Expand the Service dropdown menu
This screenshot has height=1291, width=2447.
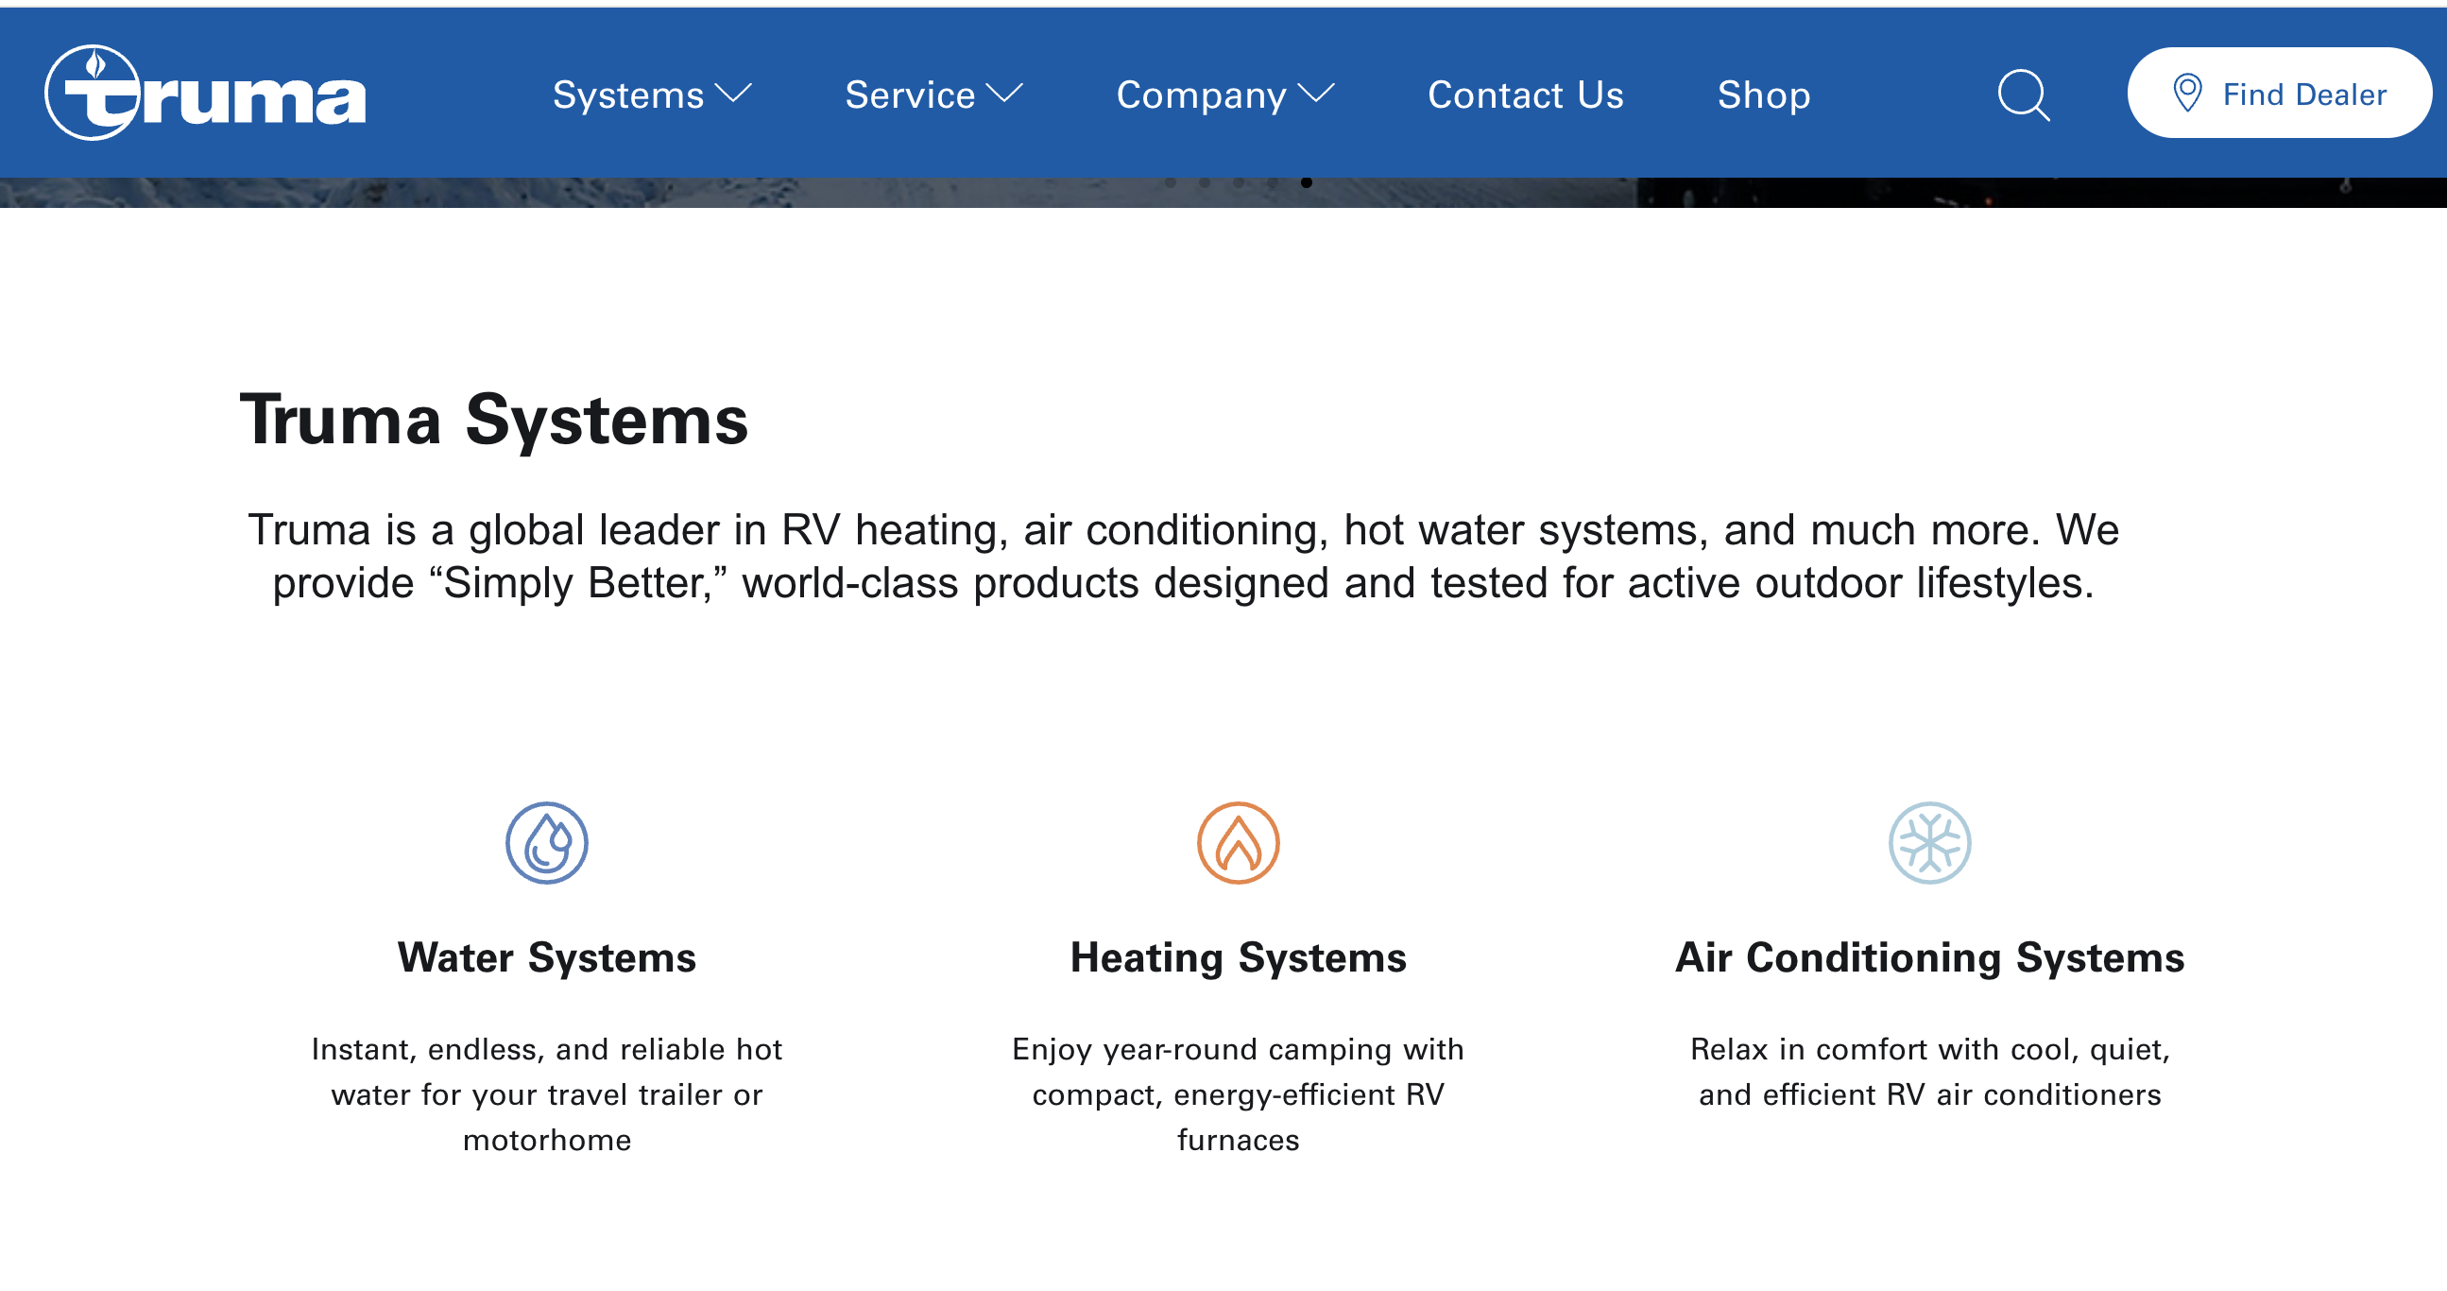(933, 95)
